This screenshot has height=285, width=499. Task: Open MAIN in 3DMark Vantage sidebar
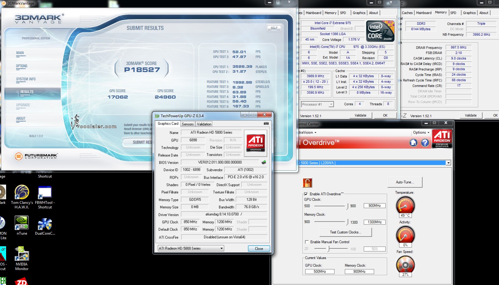[20, 53]
